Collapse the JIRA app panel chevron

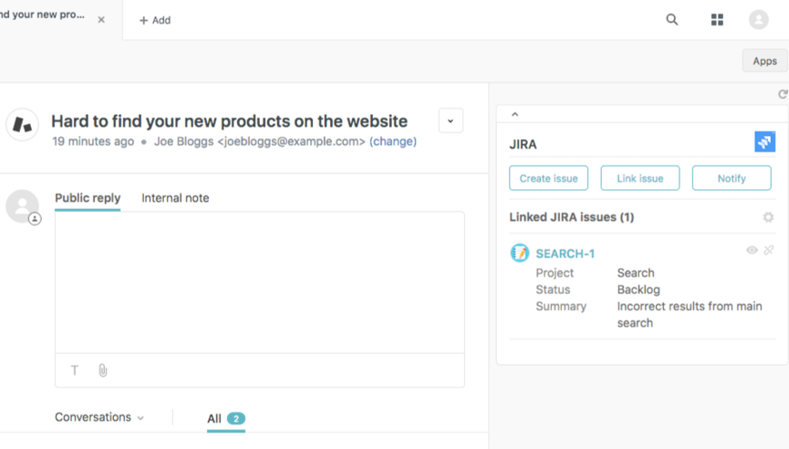click(x=515, y=115)
